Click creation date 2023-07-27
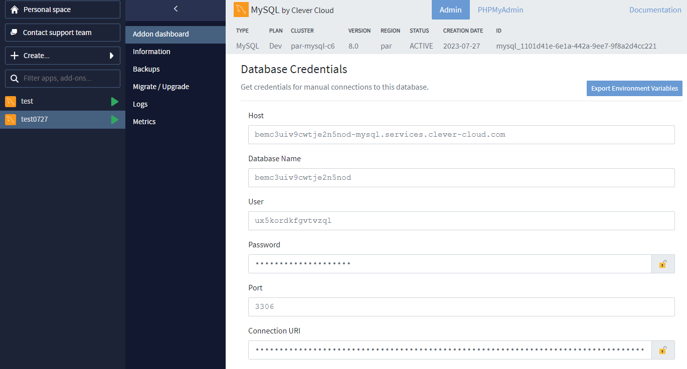 point(461,46)
